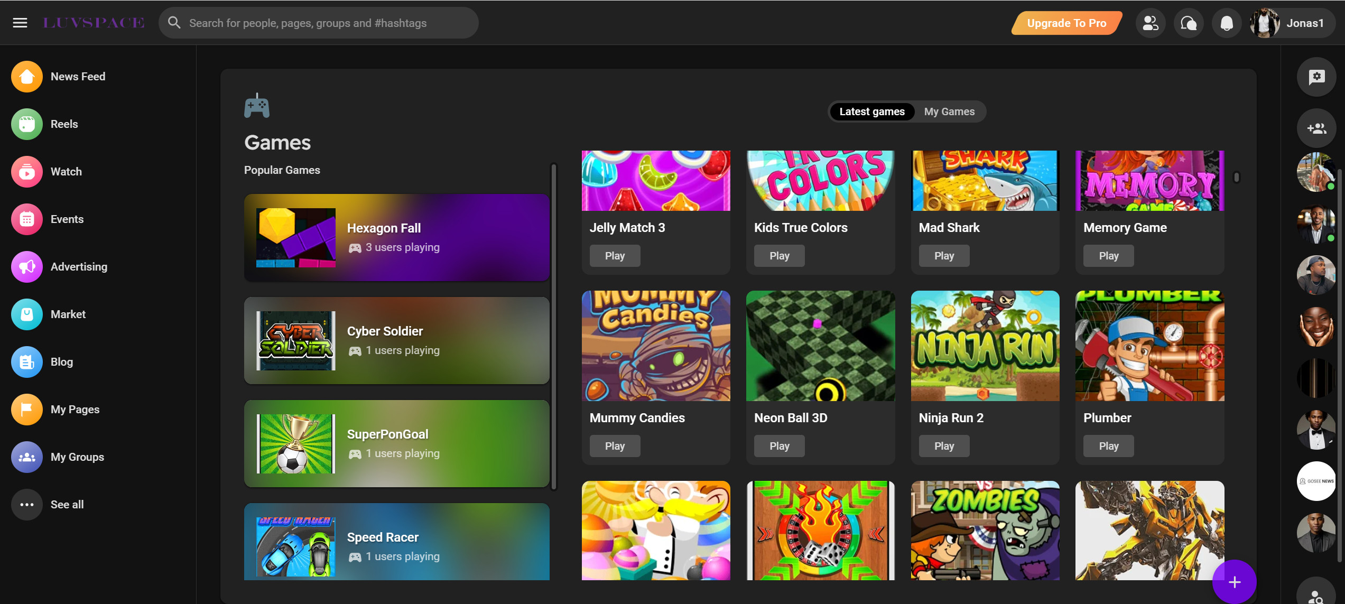Open Blog from sidebar
The height and width of the screenshot is (604, 1345).
tap(42, 362)
